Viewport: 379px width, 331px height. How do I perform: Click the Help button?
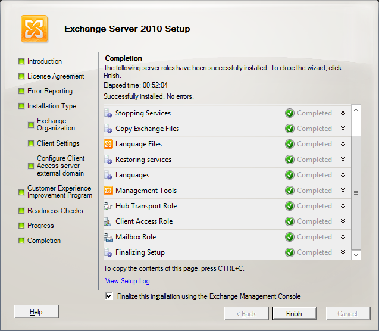coord(36,312)
